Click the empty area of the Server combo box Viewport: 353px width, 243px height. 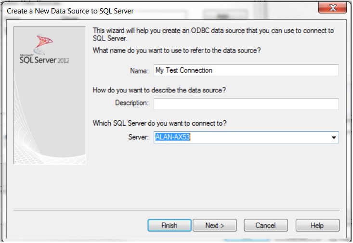(x=259, y=137)
